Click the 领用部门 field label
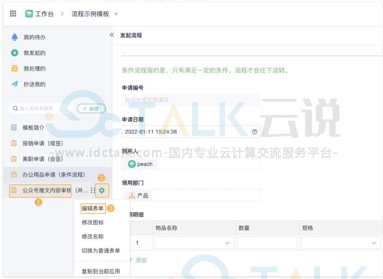This screenshot has height=279, width=383. tap(133, 183)
